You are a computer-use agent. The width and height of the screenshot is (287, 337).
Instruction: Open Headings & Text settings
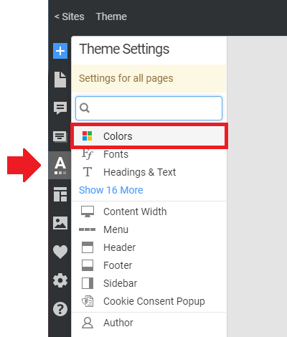(149, 172)
